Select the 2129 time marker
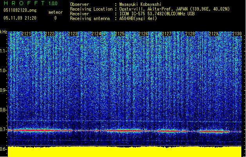Viewport: 246px width, 157px height. click(x=214, y=34)
